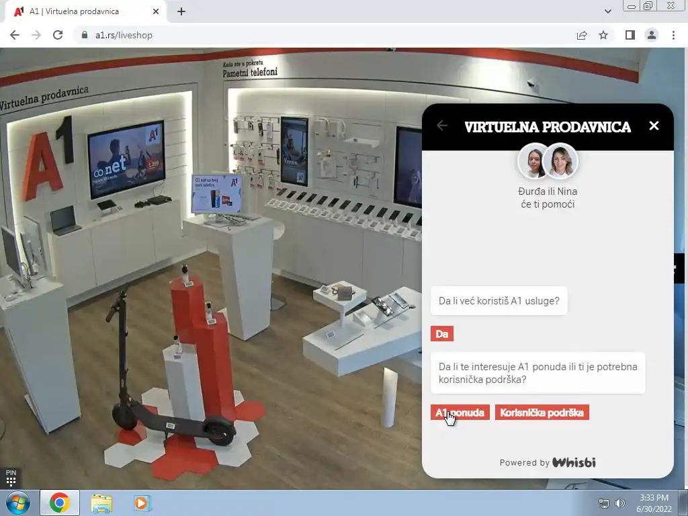The image size is (688, 516).
Task: Choose the Korisnička podrška option
Action: point(542,413)
